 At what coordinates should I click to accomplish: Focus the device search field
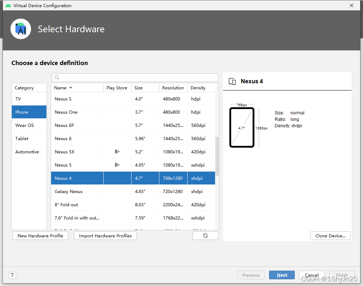[135, 78]
